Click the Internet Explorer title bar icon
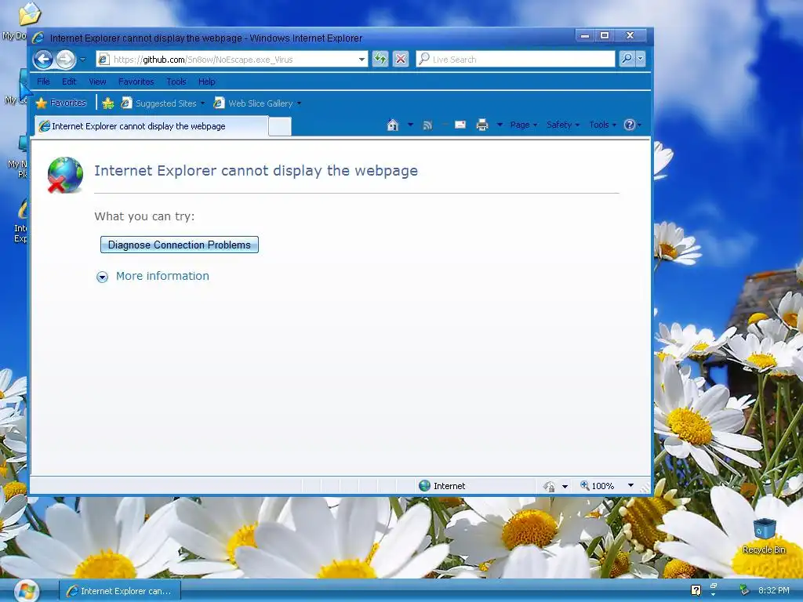The width and height of the screenshot is (803, 602). tap(38, 38)
